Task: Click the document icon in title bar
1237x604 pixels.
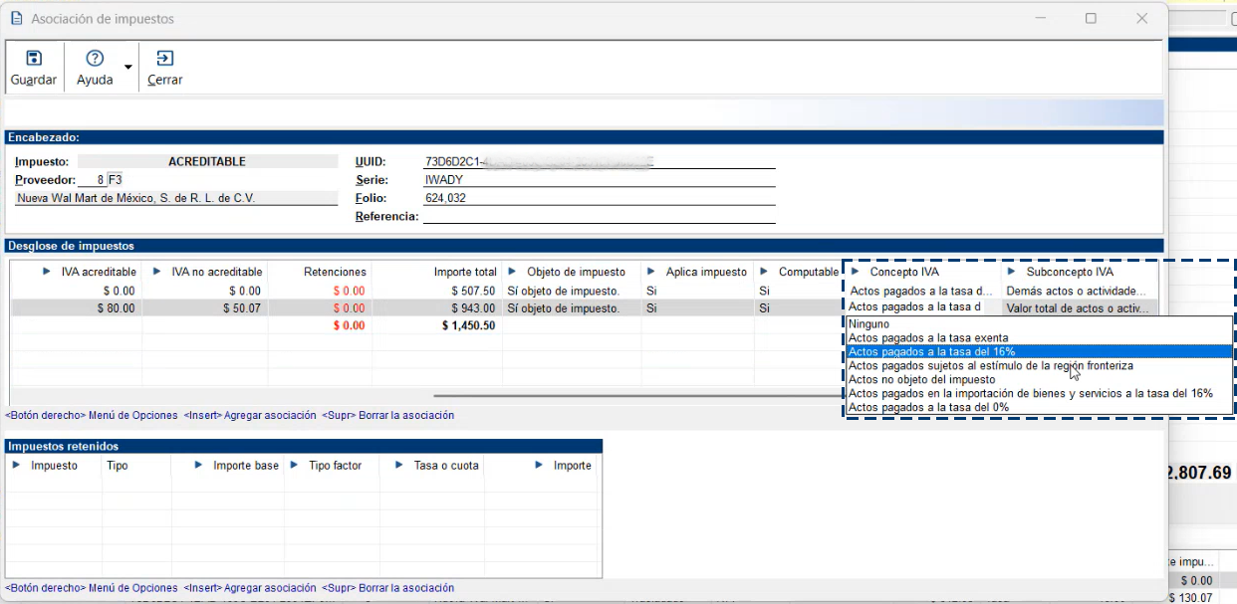Action: [x=16, y=19]
